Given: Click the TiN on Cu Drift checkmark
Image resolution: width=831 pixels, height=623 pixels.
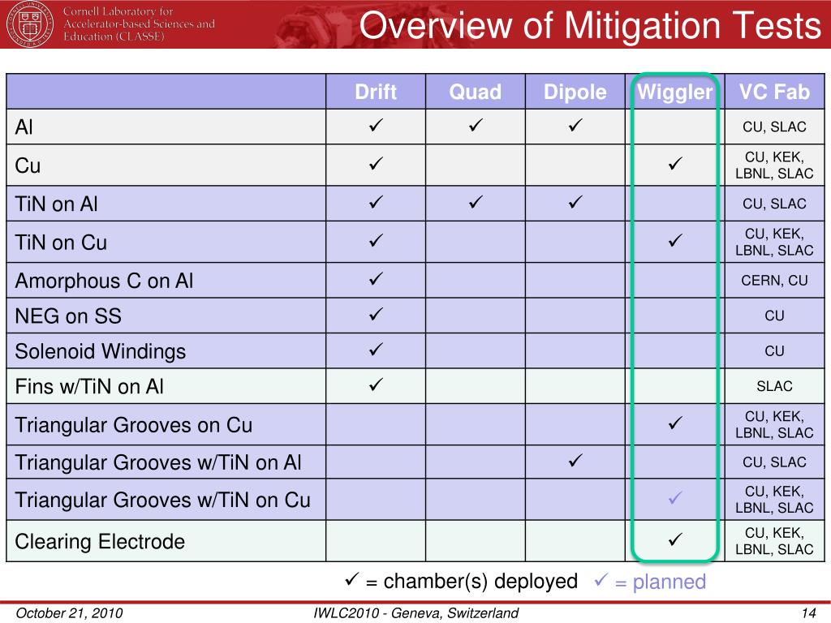Looking at the screenshot, I should [376, 241].
